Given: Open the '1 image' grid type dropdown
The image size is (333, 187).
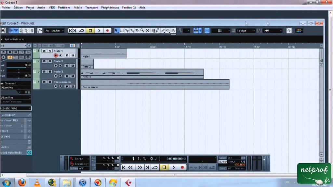Looking at the screenshot, I should (246, 31).
